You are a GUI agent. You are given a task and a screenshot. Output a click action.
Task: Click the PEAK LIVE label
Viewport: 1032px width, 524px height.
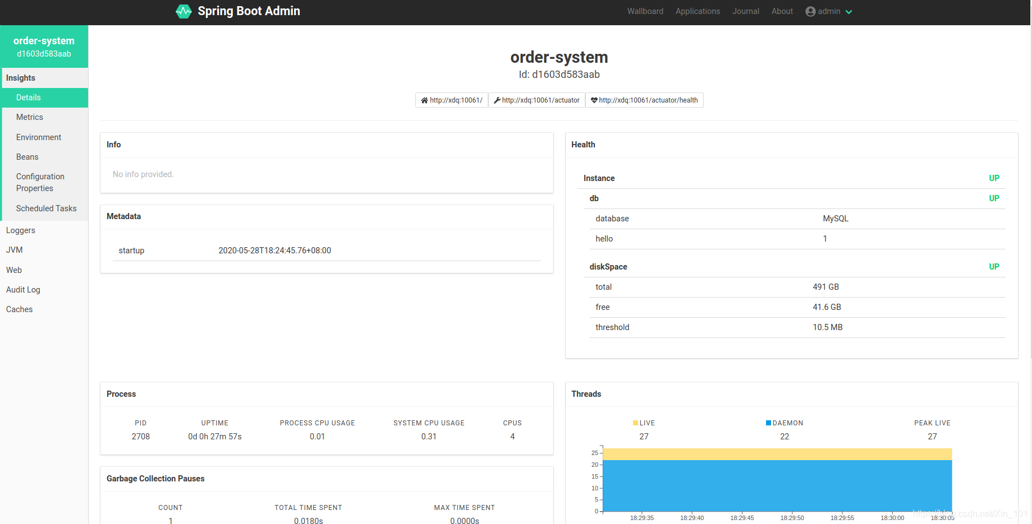tap(932, 423)
